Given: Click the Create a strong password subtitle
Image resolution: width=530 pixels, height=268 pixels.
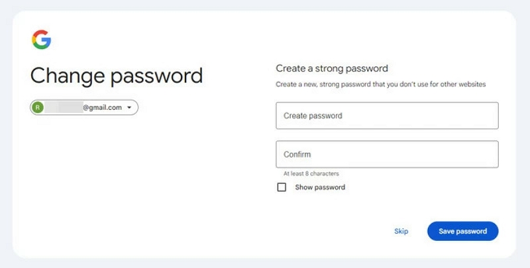Looking at the screenshot, I should [x=331, y=68].
